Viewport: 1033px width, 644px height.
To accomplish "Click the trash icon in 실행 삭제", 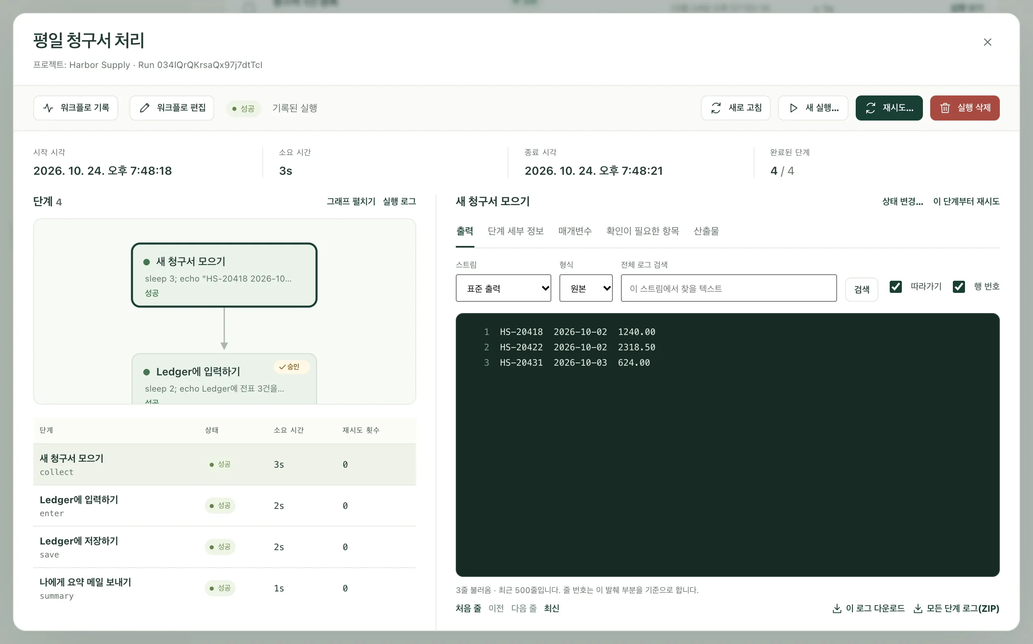I will [945, 108].
